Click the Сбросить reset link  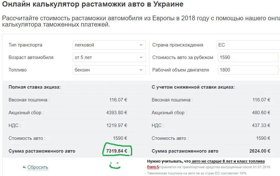click(x=38, y=167)
